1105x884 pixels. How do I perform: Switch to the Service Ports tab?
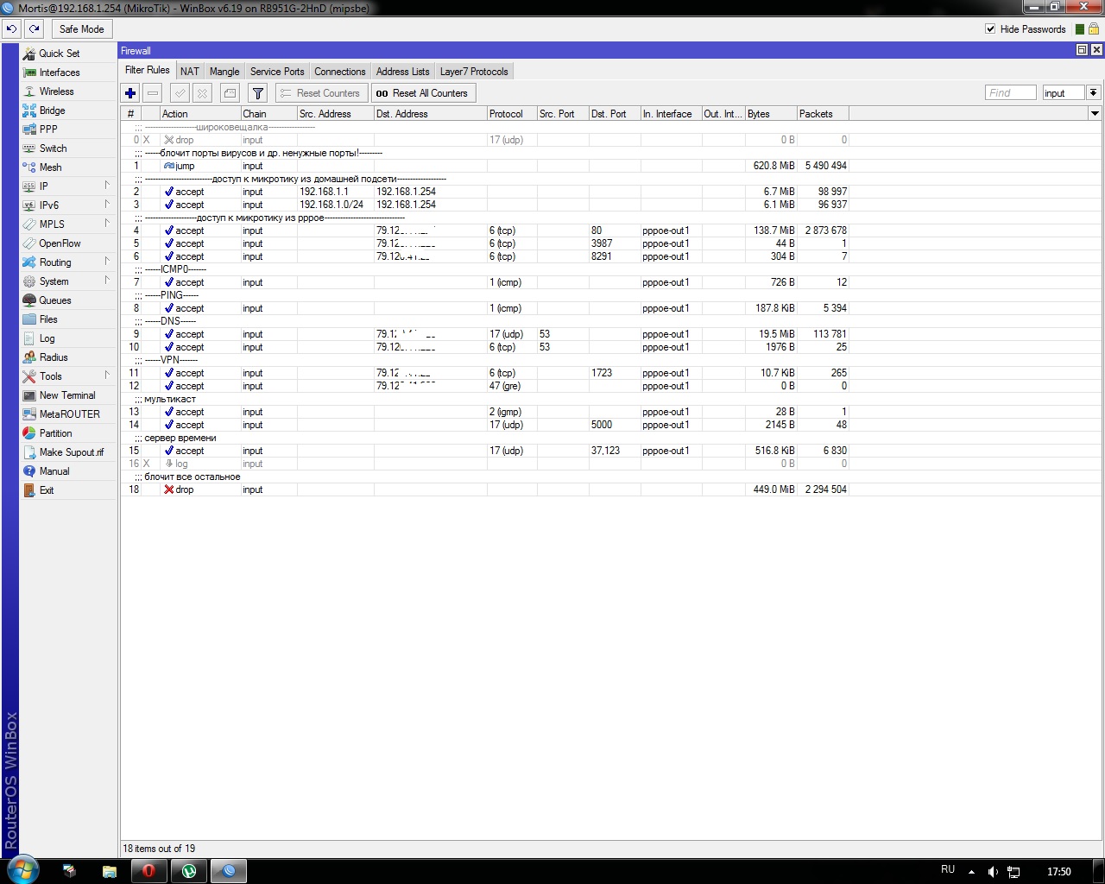click(277, 72)
